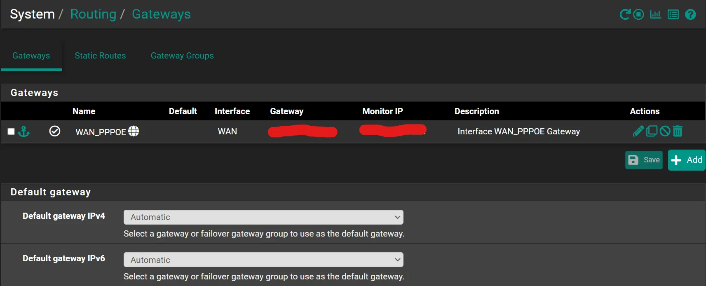This screenshot has height=286, width=706.
Task: Open the status monitoring graph icon
Action: pos(655,14)
